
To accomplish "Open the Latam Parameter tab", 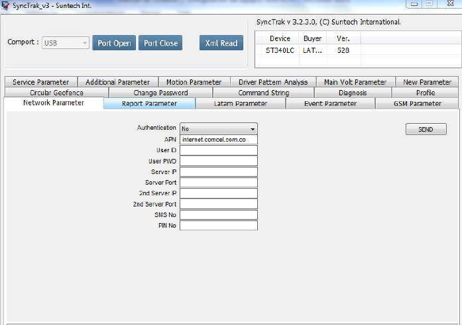I will [x=240, y=104].
